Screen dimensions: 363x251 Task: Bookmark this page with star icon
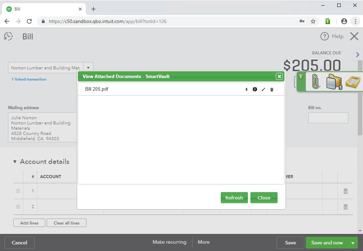pos(313,21)
